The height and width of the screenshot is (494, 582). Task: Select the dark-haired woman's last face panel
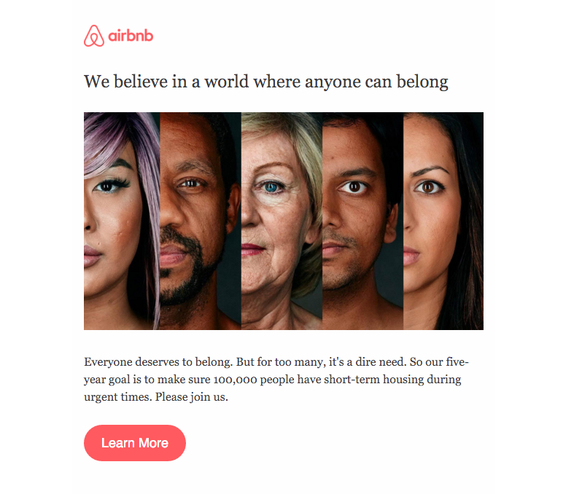[x=443, y=221]
